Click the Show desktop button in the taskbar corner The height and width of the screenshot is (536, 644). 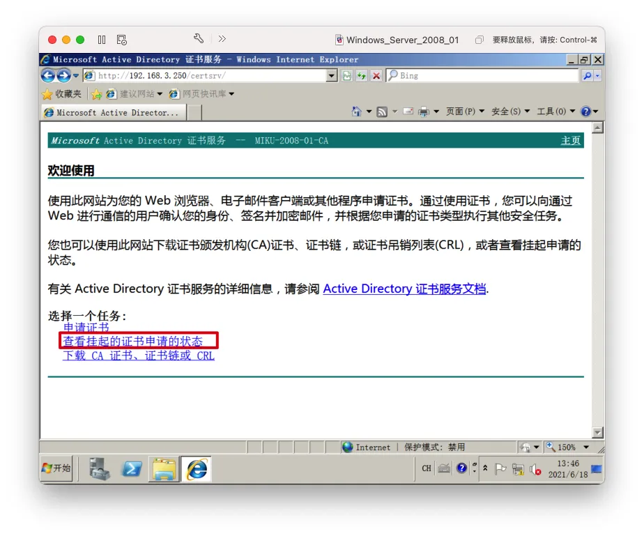click(597, 468)
